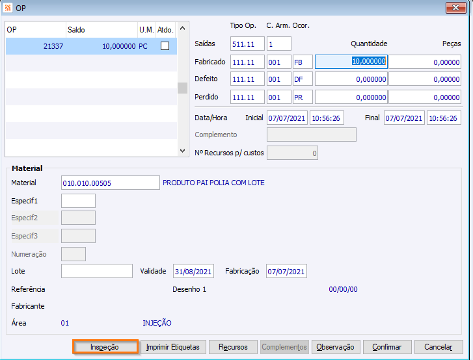The height and width of the screenshot is (360, 473).
Task: Tick the Atdo. checkbox for OP 21337
Action: pyautogui.click(x=165, y=45)
